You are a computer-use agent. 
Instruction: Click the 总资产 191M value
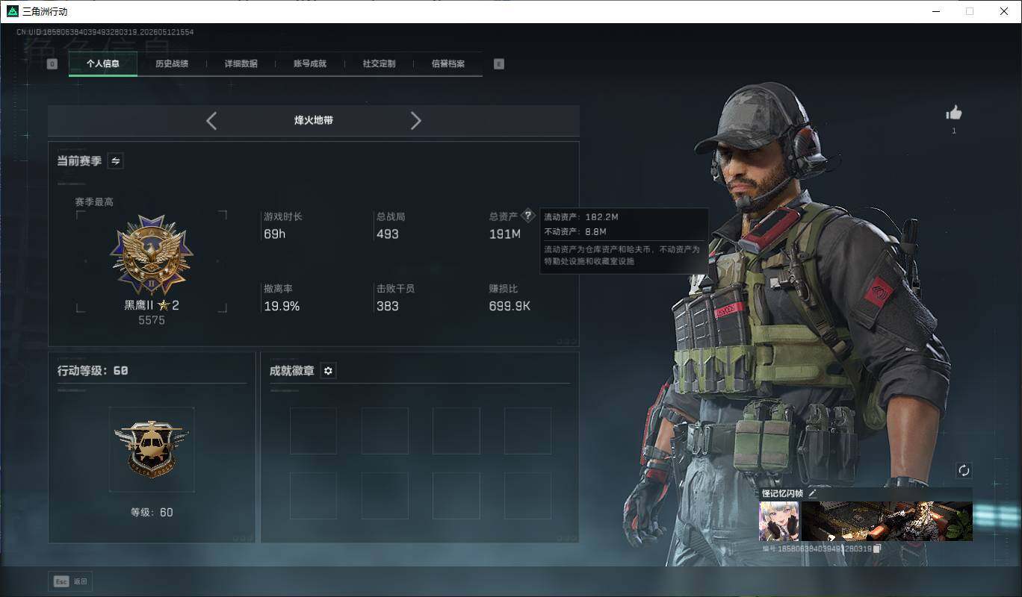click(505, 234)
